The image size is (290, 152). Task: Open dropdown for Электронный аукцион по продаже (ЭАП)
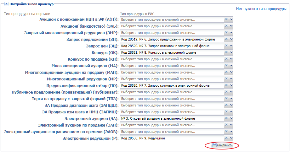coord(231,125)
